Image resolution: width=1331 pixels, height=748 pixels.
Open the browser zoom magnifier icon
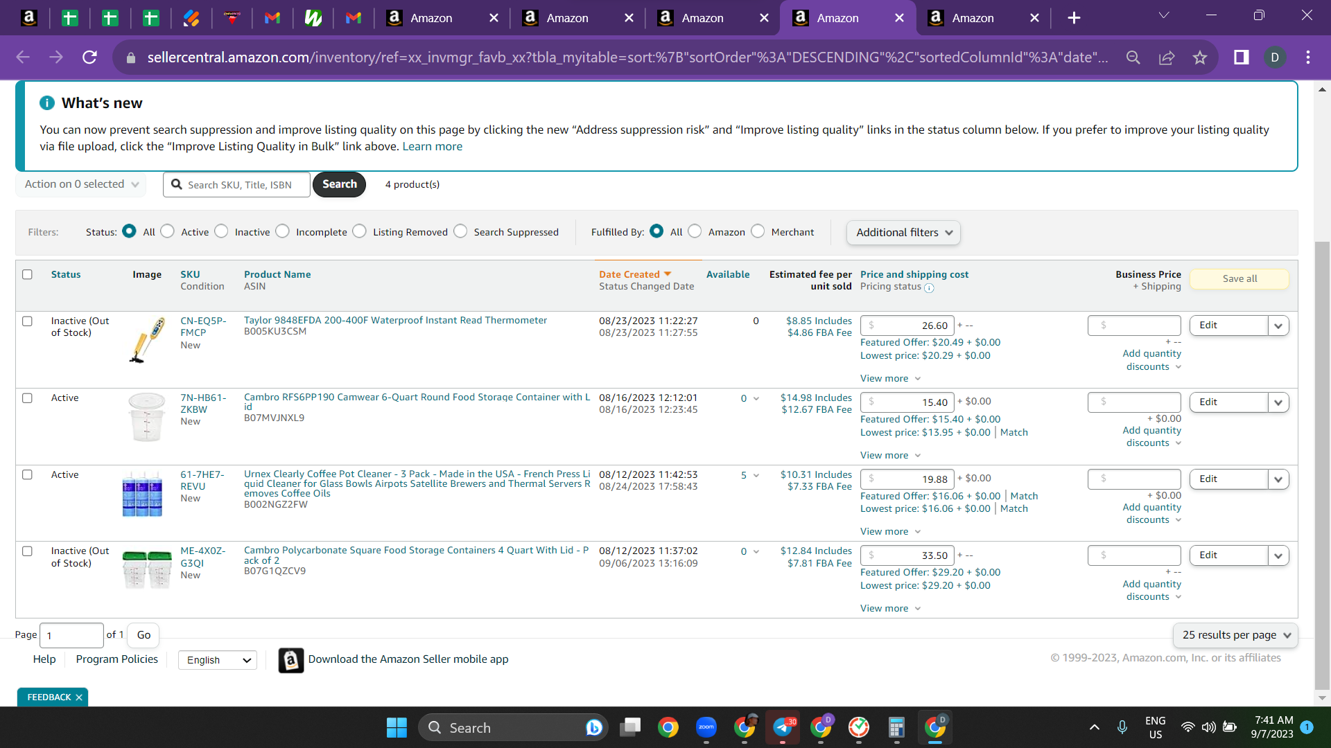[1133, 57]
